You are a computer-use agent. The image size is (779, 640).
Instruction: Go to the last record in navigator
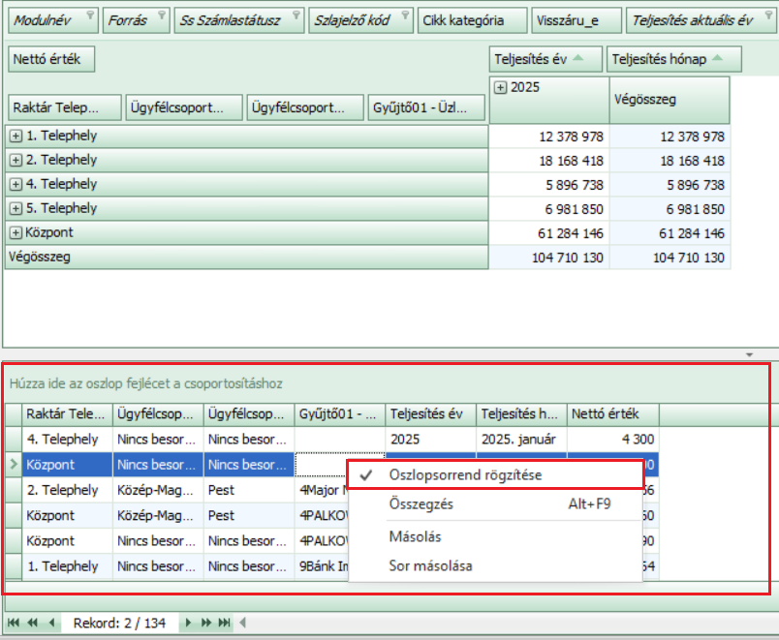pyautogui.click(x=225, y=623)
